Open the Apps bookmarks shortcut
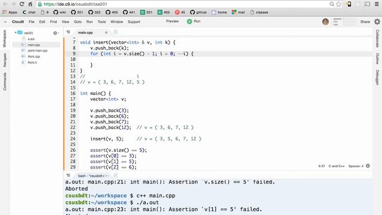 click(10, 12)
